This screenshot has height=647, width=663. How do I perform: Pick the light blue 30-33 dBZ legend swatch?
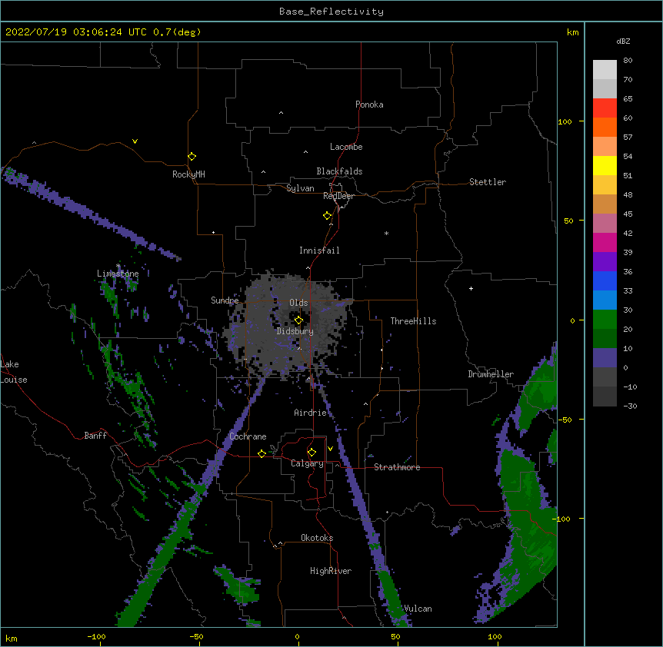(605, 300)
